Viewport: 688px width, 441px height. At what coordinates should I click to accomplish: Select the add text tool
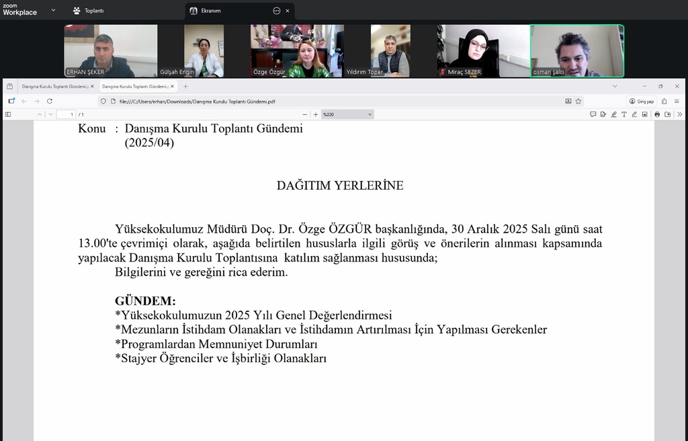(624, 114)
